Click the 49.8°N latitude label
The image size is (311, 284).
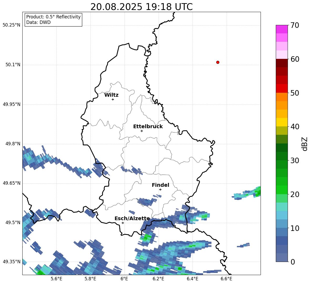(x=13, y=144)
